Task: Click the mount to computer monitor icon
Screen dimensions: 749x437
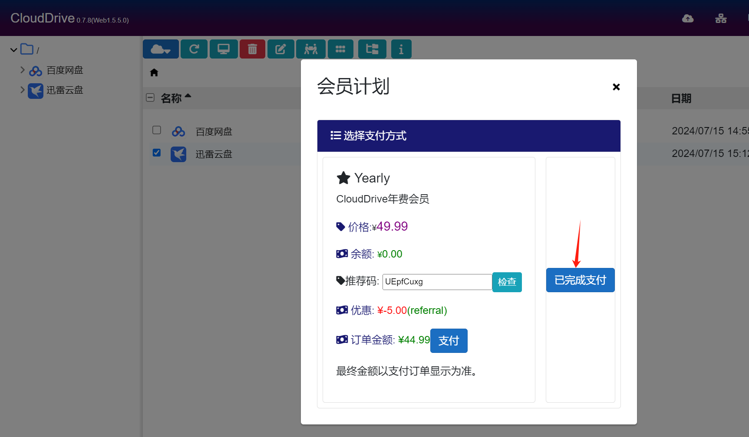Action: pos(224,49)
